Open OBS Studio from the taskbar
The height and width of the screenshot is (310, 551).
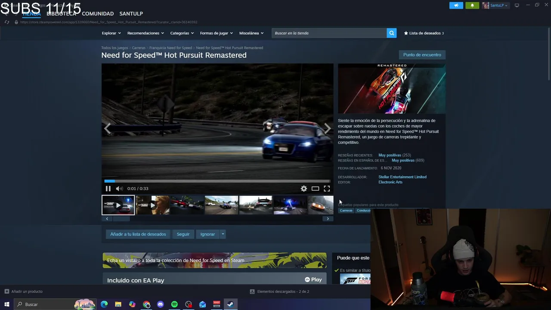coord(189,304)
